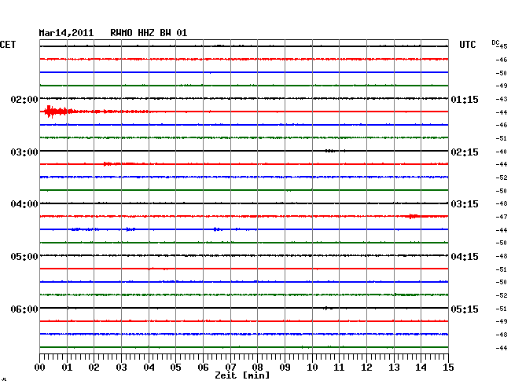Click minute 15 on the time axis

[x=448, y=368]
